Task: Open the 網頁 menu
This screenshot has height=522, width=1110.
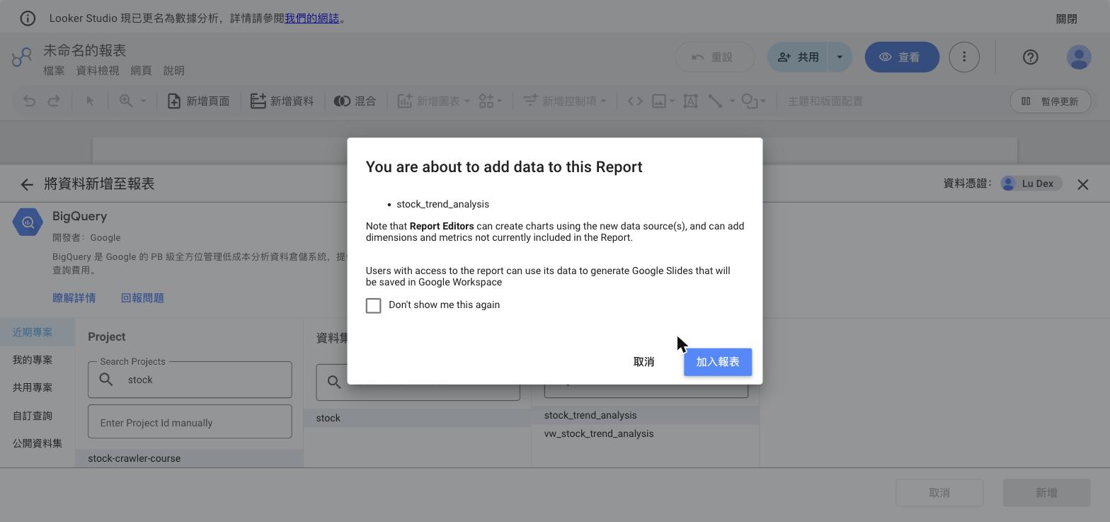Action: tap(142, 71)
